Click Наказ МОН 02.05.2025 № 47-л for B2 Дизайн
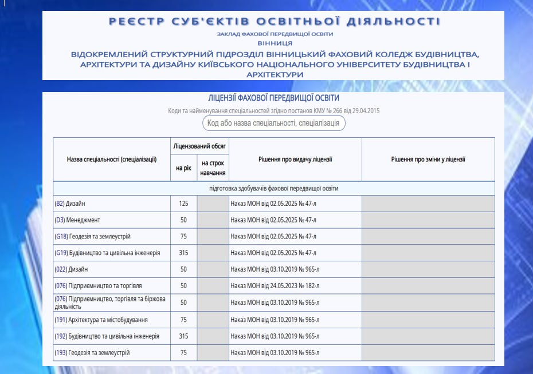This screenshot has width=533, height=374. (273, 204)
